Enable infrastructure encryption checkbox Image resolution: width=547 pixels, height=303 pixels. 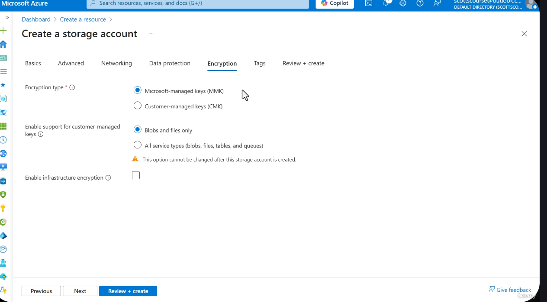[x=135, y=175]
